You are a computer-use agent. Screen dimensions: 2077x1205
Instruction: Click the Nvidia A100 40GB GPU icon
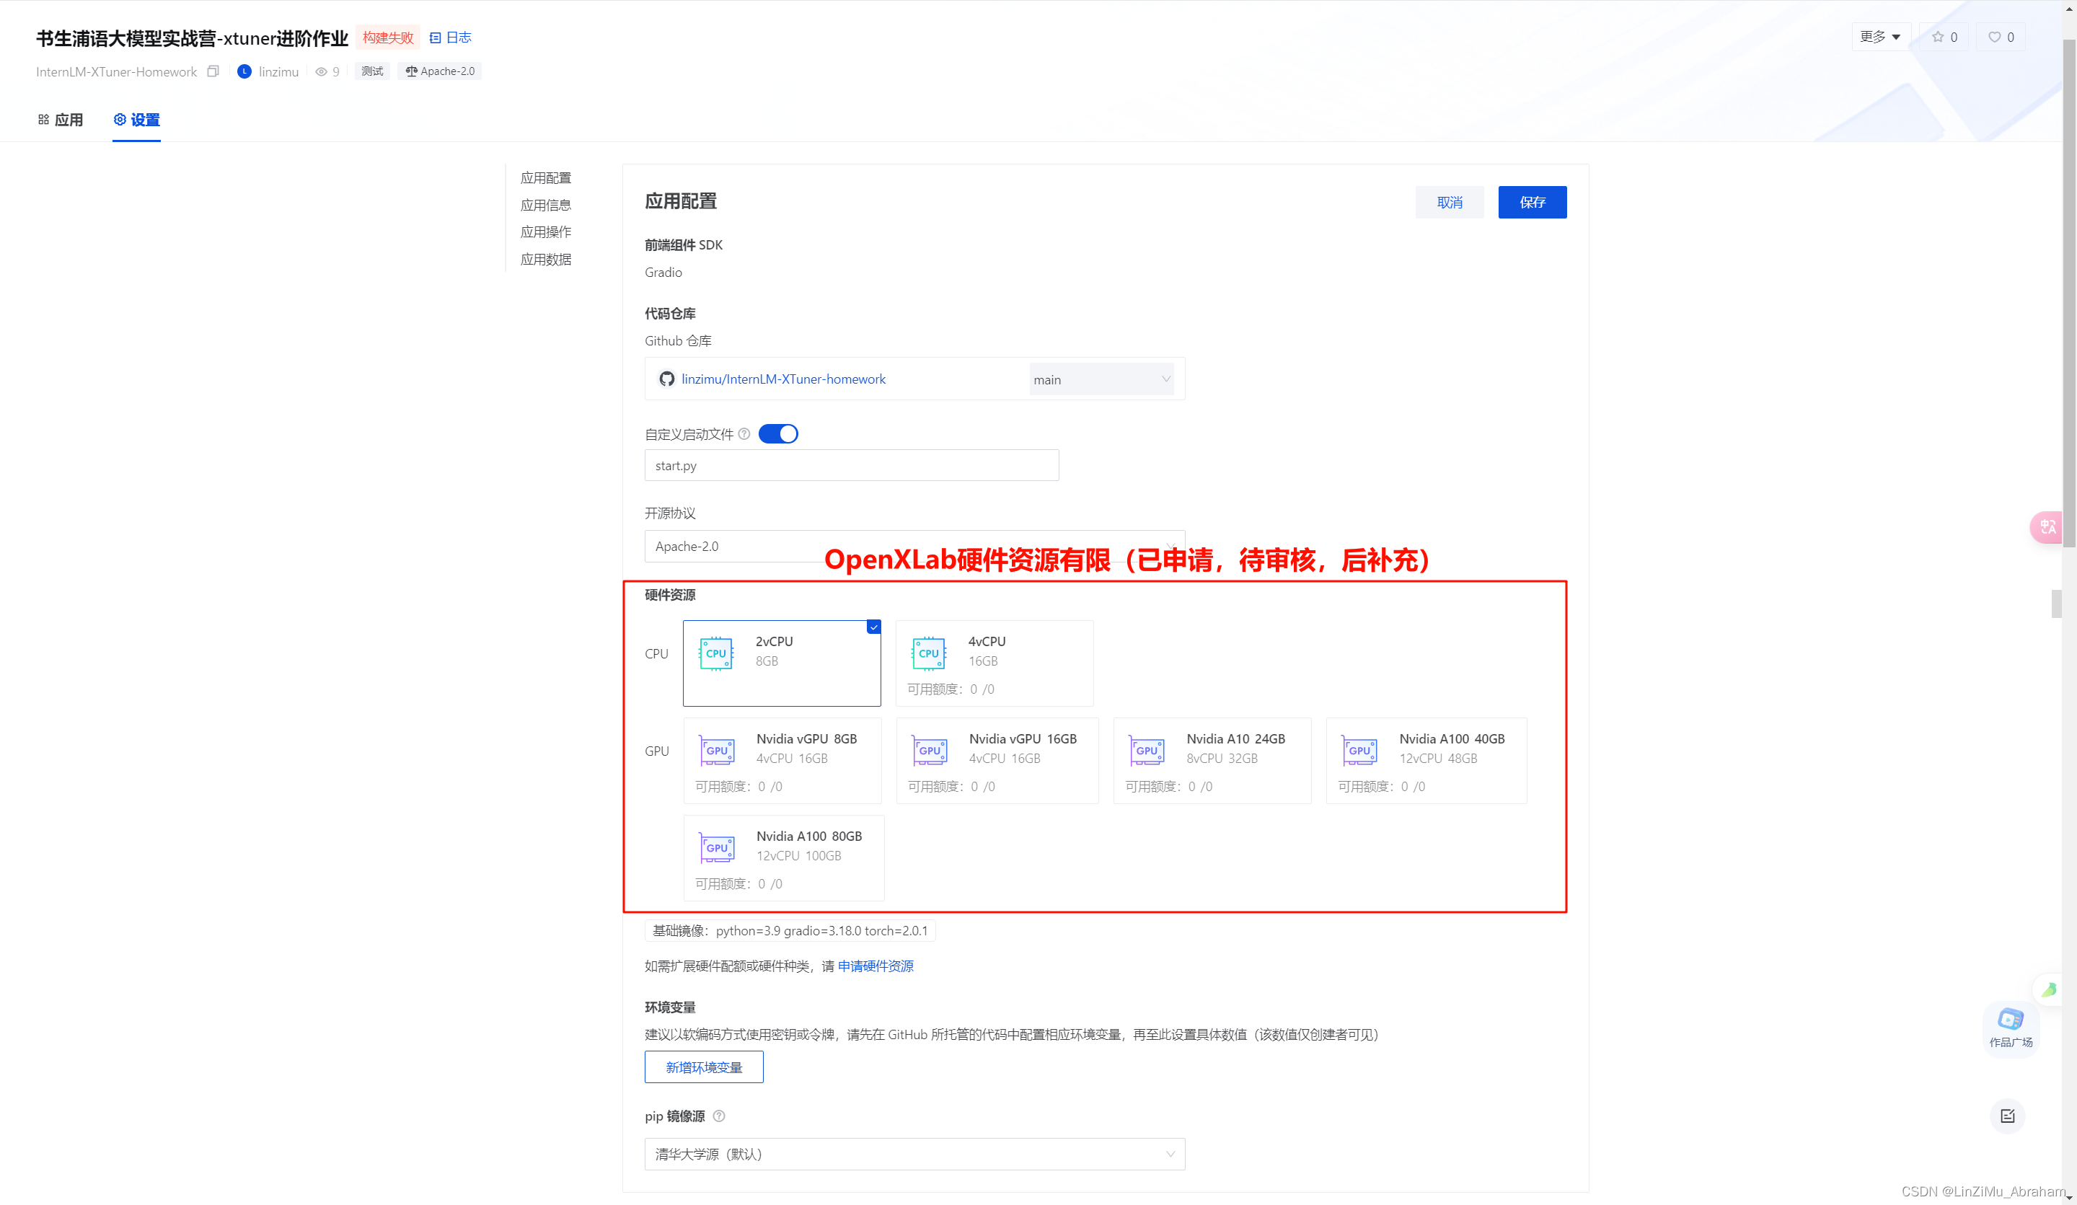coord(1359,751)
